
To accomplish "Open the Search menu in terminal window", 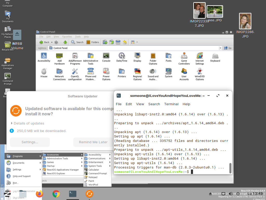I will pyautogui.click(x=154, y=104).
